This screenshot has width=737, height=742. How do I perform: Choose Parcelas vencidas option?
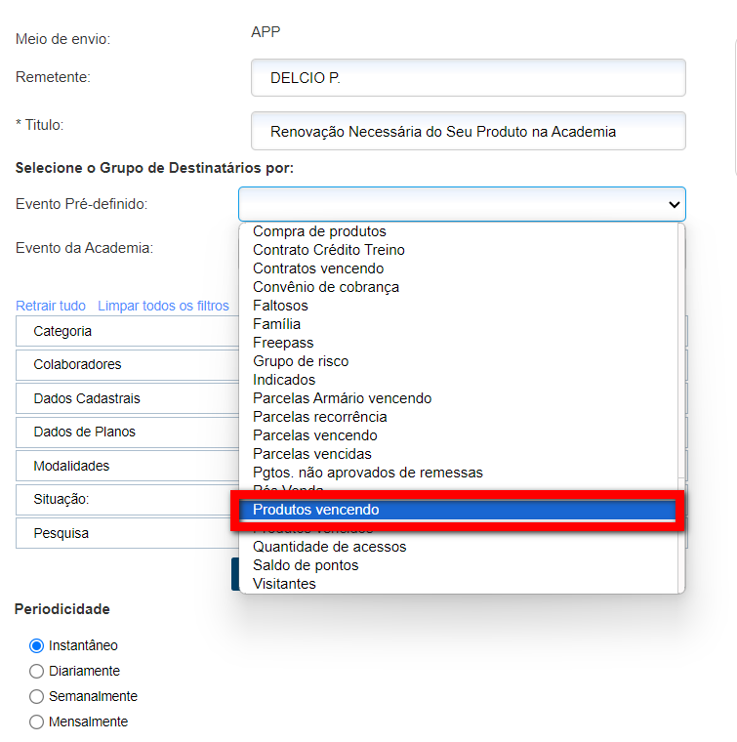pos(312,454)
